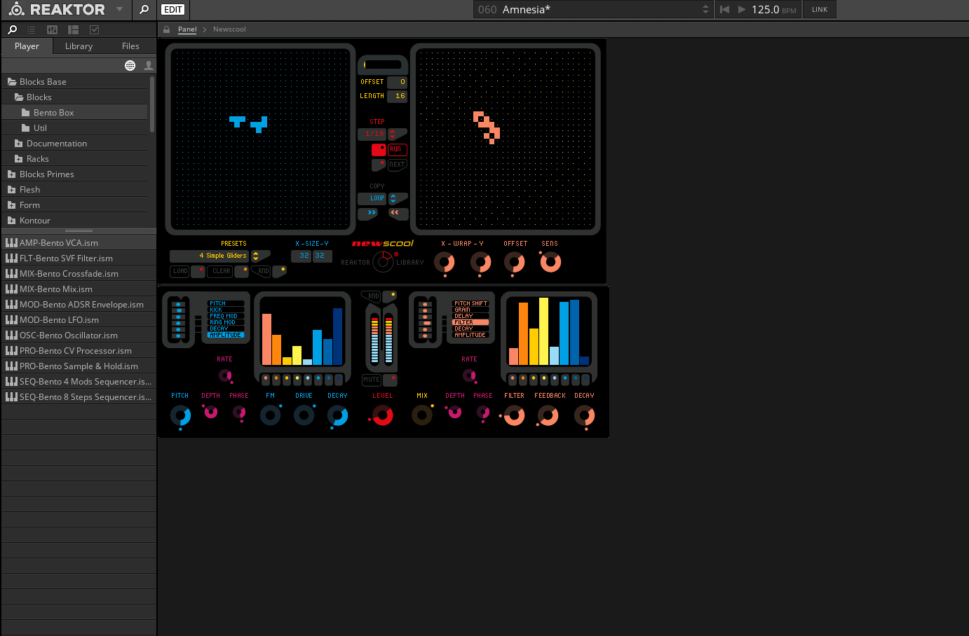Collapse the Blocks Base folder
This screenshot has height=636, width=969.
75,82
